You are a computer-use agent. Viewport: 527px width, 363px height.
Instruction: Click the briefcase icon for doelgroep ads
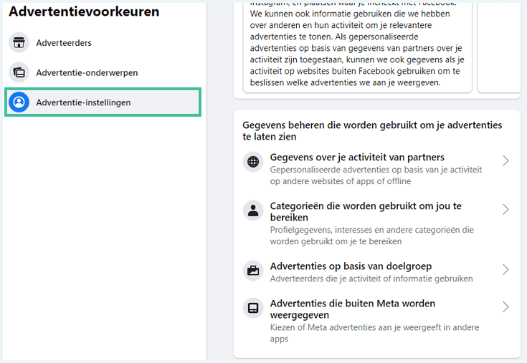tap(253, 271)
